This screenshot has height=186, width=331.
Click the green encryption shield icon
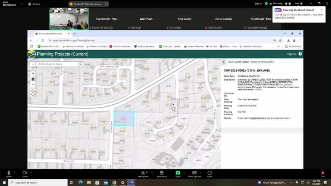266,4
